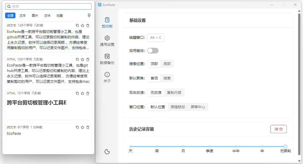Open 关于 page in the sidebar
The width and height of the screenshot is (303, 164).
click(x=107, y=77)
